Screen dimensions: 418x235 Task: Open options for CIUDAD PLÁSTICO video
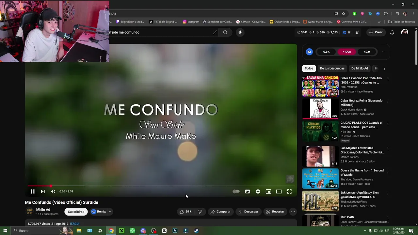click(x=388, y=124)
